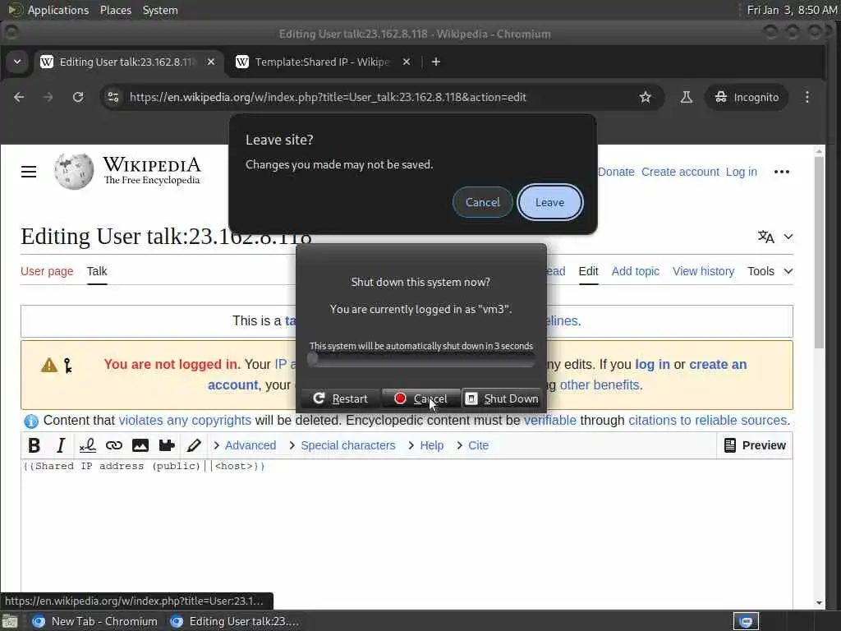Viewport: 841px width, 631px height.
Task: Click the page language selector icon
Action: 766,237
